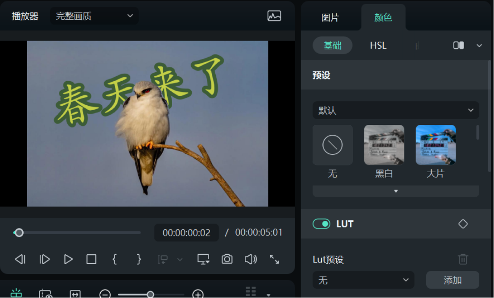Viewport: 494px width, 298px height.
Task: Click the 添加 button
Action: click(x=453, y=280)
